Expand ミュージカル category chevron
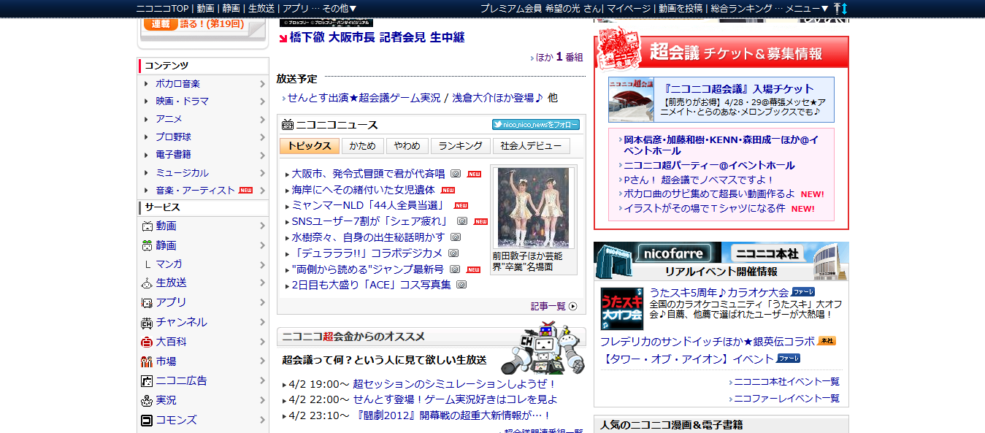 (262, 173)
